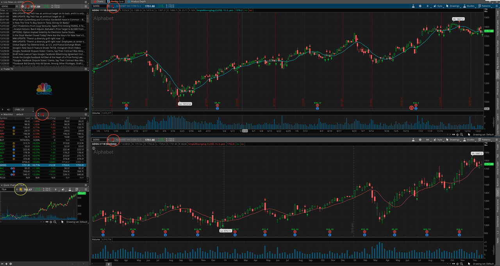Select the pointer icon in upper chart footer
The width and height of the screenshot is (500, 266).
[x=468, y=134]
